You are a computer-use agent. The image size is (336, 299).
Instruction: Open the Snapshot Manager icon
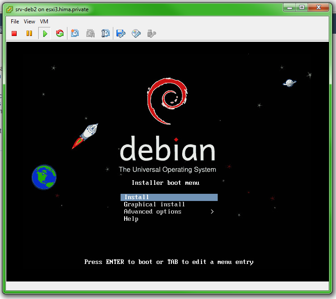[105, 33]
